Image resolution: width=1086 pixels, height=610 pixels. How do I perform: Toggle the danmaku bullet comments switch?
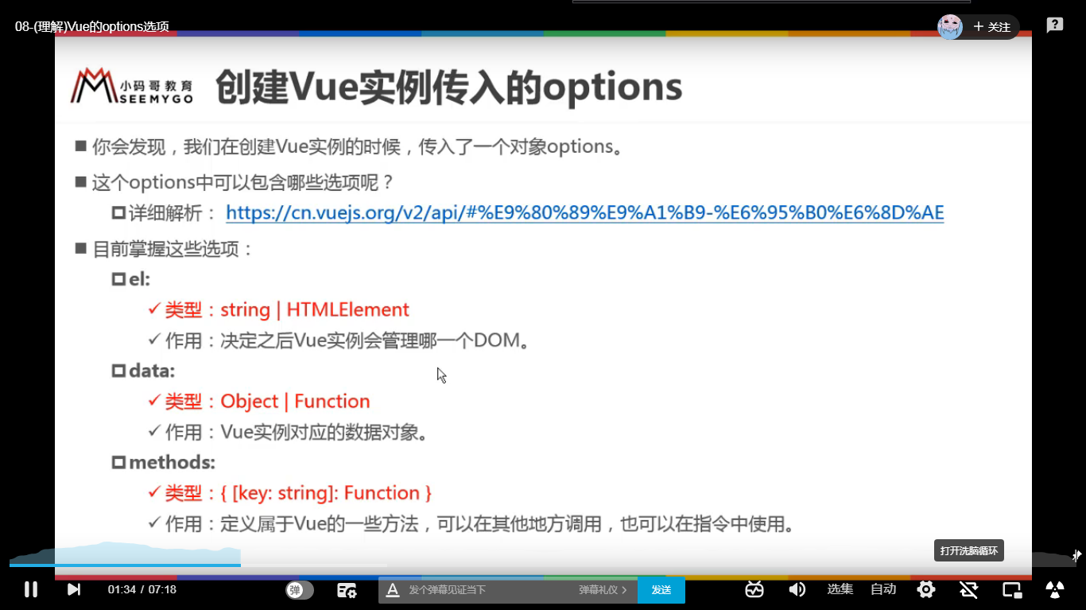[x=300, y=590]
